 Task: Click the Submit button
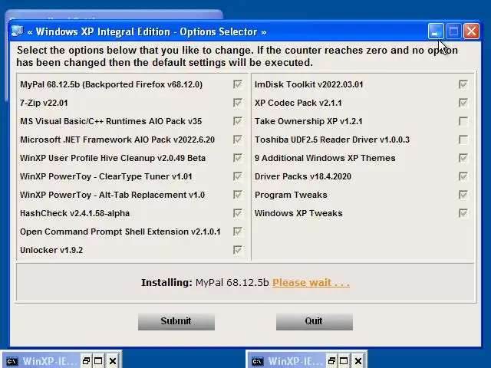click(x=176, y=321)
